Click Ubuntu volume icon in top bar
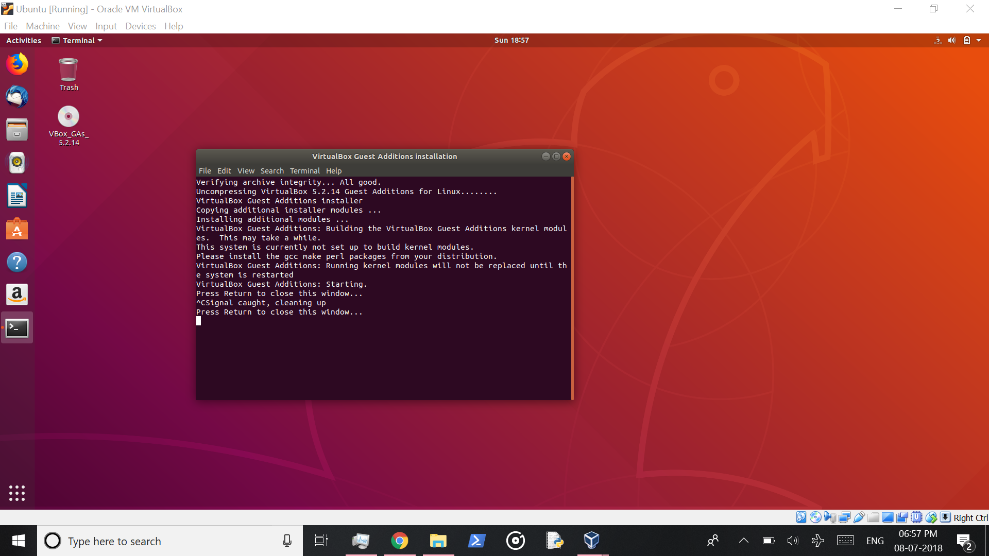 click(x=952, y=40)
